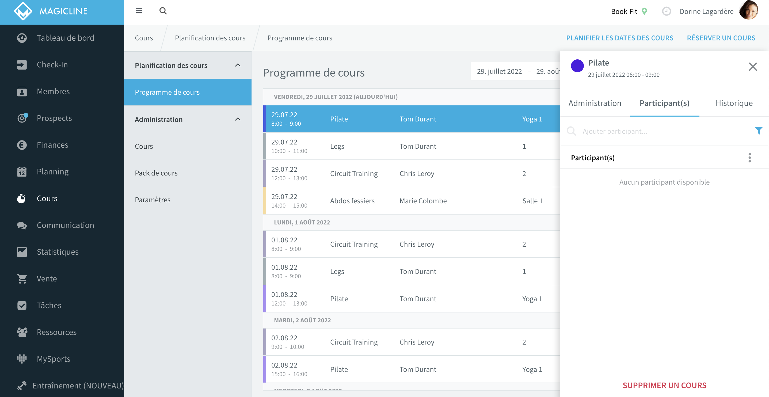Viewport: 769px width, 397px height.
Task: Open the start date 29. juillet 2022 picker
Action: click(499, 71)
